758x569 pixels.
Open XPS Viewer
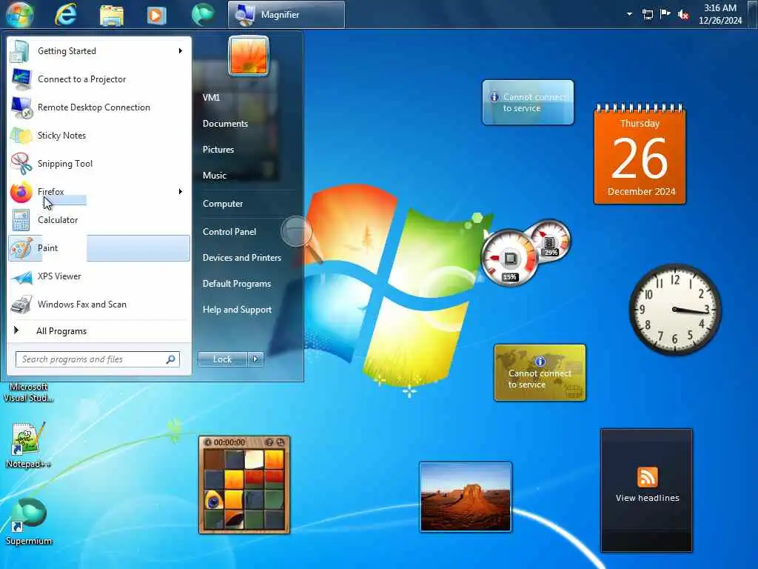99,276
